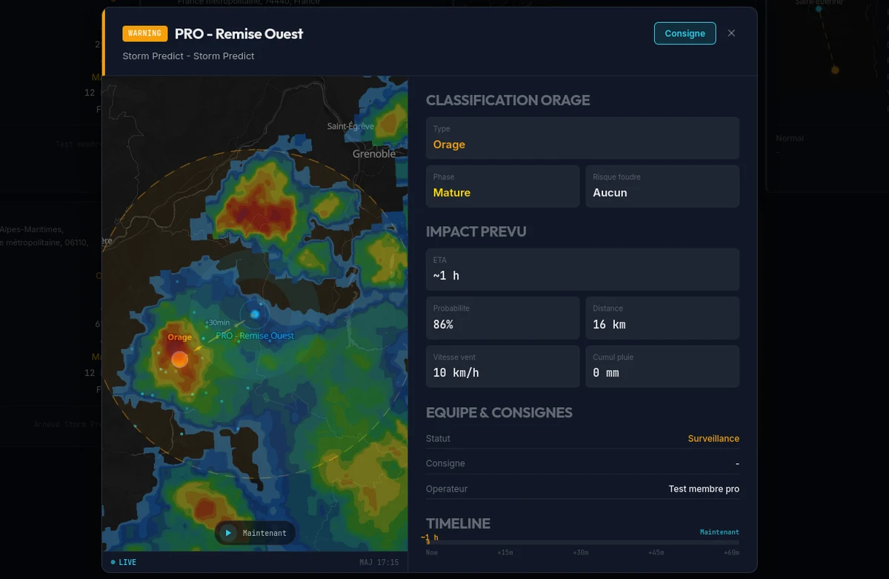The width and height of the screenshot is (889, 579).
Task: Click the Cumul pluie '0 mm' value
Action: 606,373
